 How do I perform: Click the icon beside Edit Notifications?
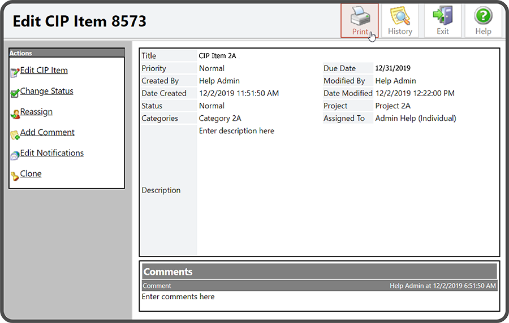coord(15,155)
